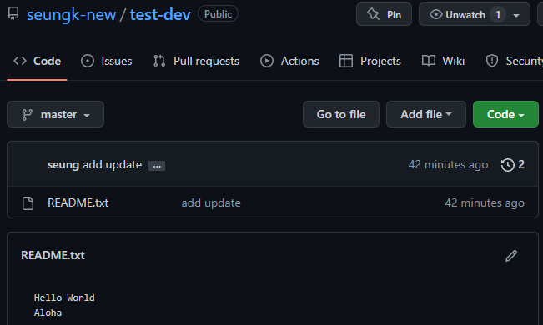The width and height of the screenshot is (543, 325).
Task: Expand the Unwatch notification options caret
Action: (x=516, y=15)
